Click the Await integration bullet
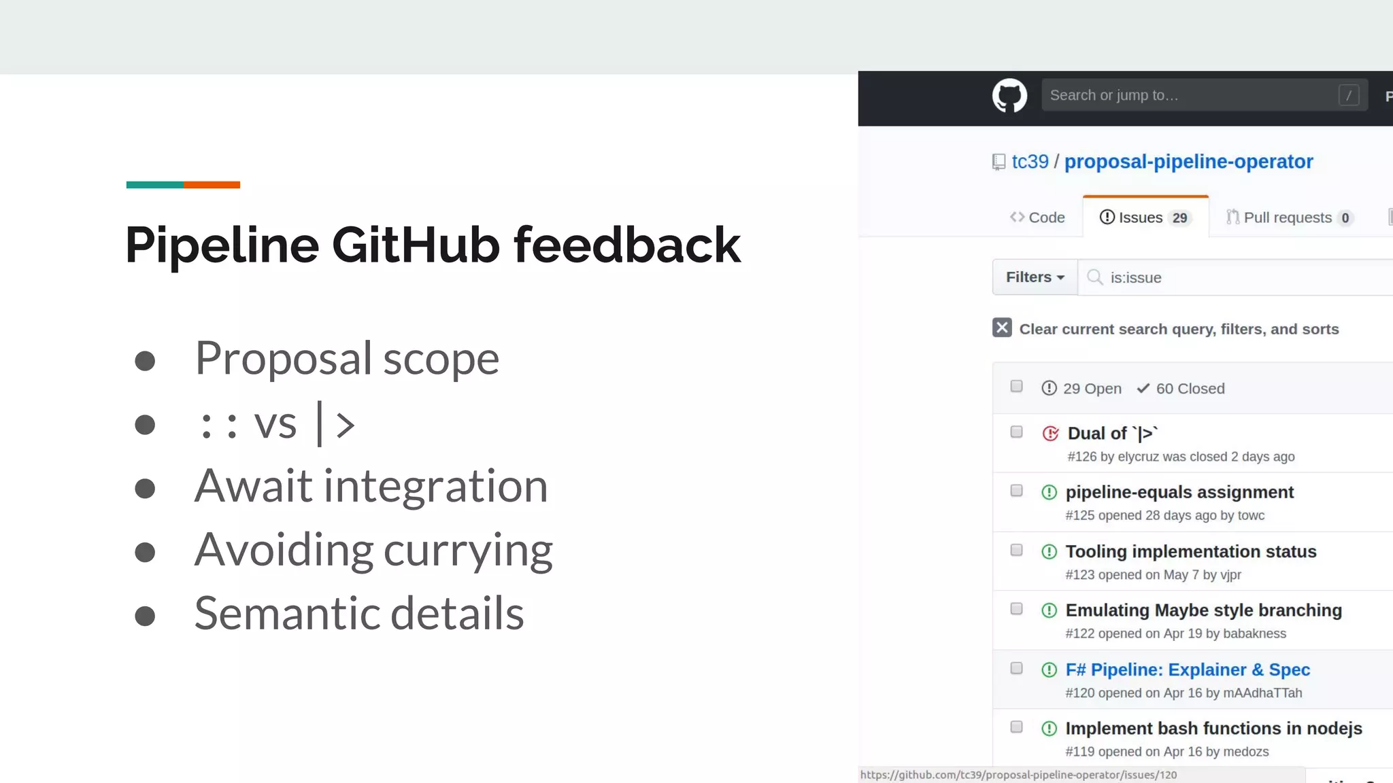The image size is (1393, 783). (x=371, y=486)
